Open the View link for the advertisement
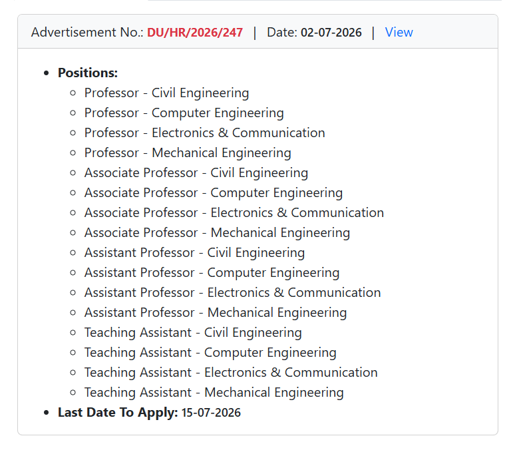 click(399, 32)
